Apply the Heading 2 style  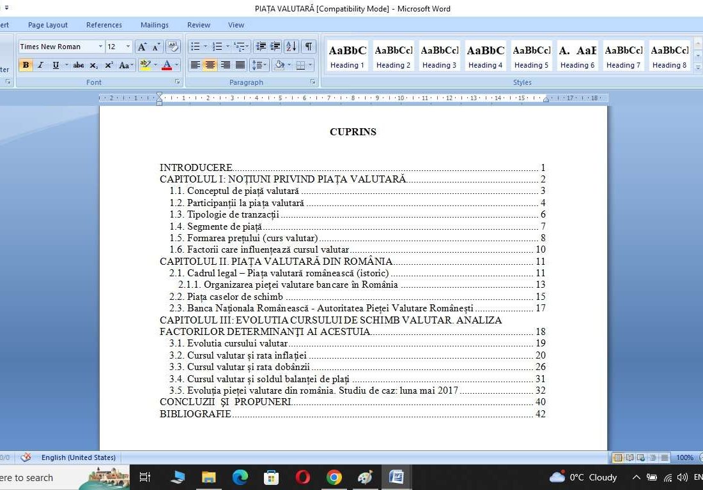click(x=393, y=56)
